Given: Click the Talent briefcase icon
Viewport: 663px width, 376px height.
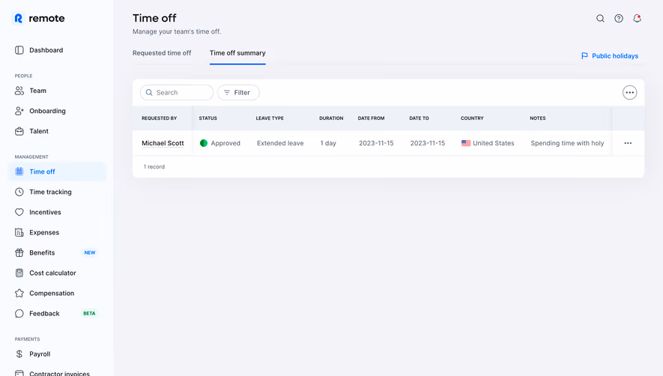Looking at the screenshot, I should click(19, 131).
